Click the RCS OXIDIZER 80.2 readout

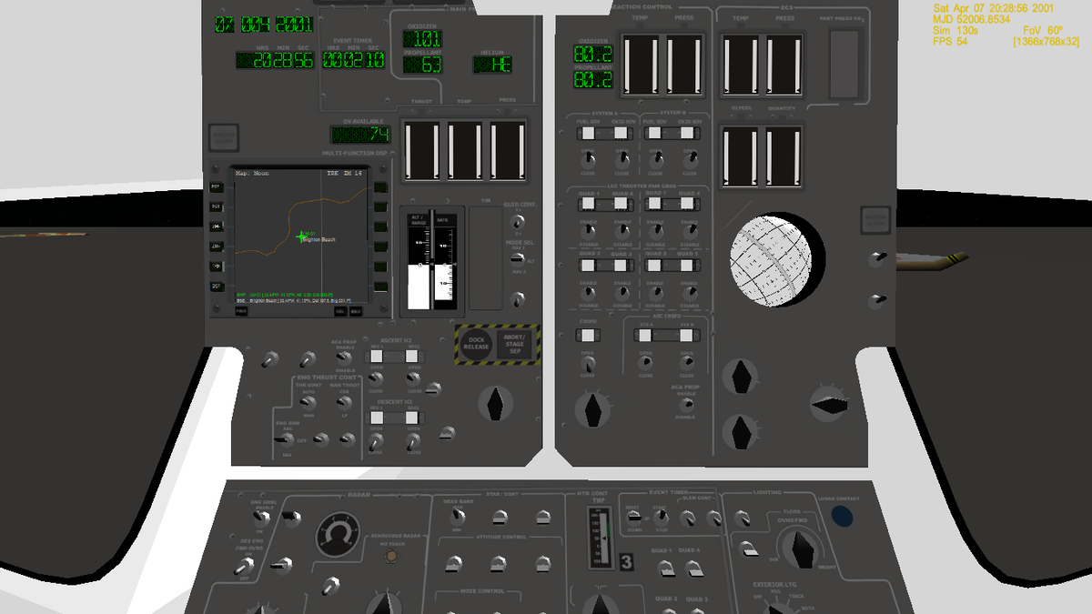(x=591, y=55)
